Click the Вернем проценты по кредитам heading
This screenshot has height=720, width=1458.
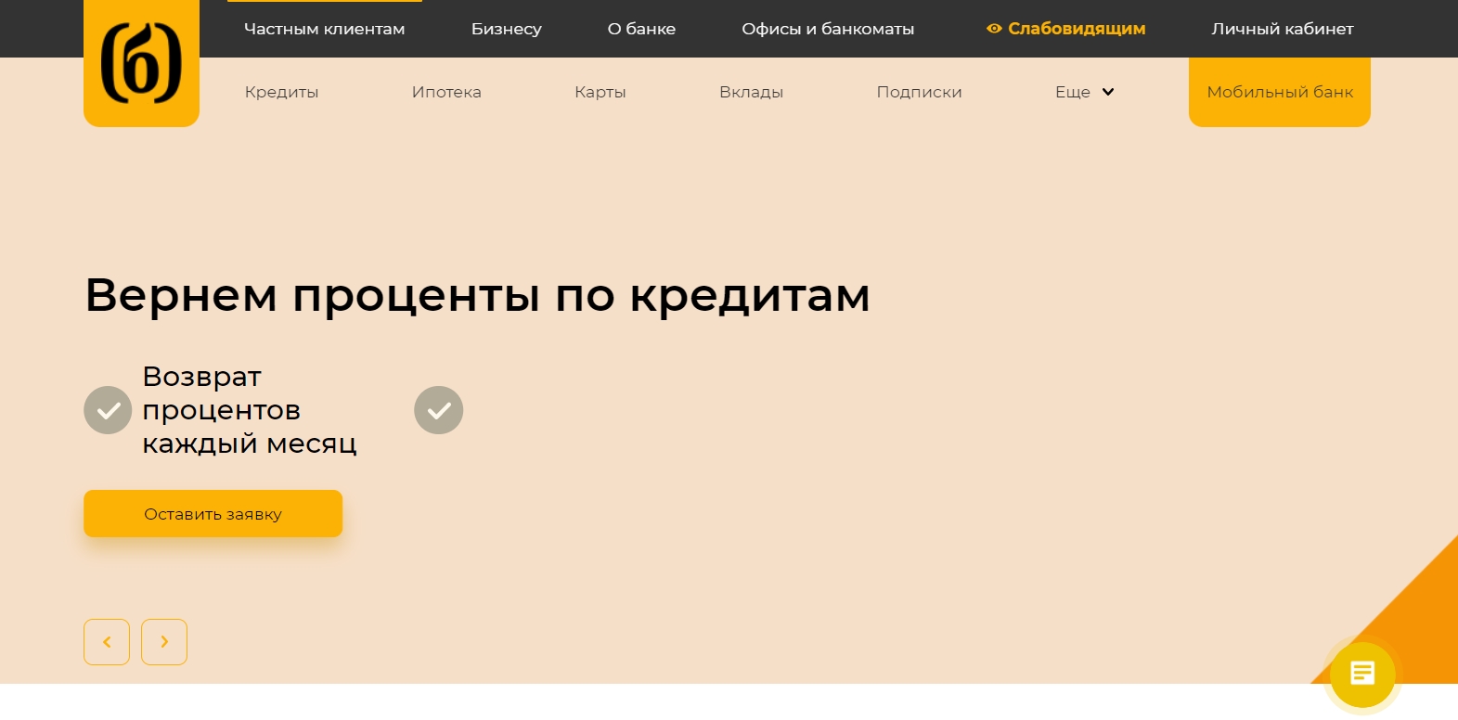[478, 296]
